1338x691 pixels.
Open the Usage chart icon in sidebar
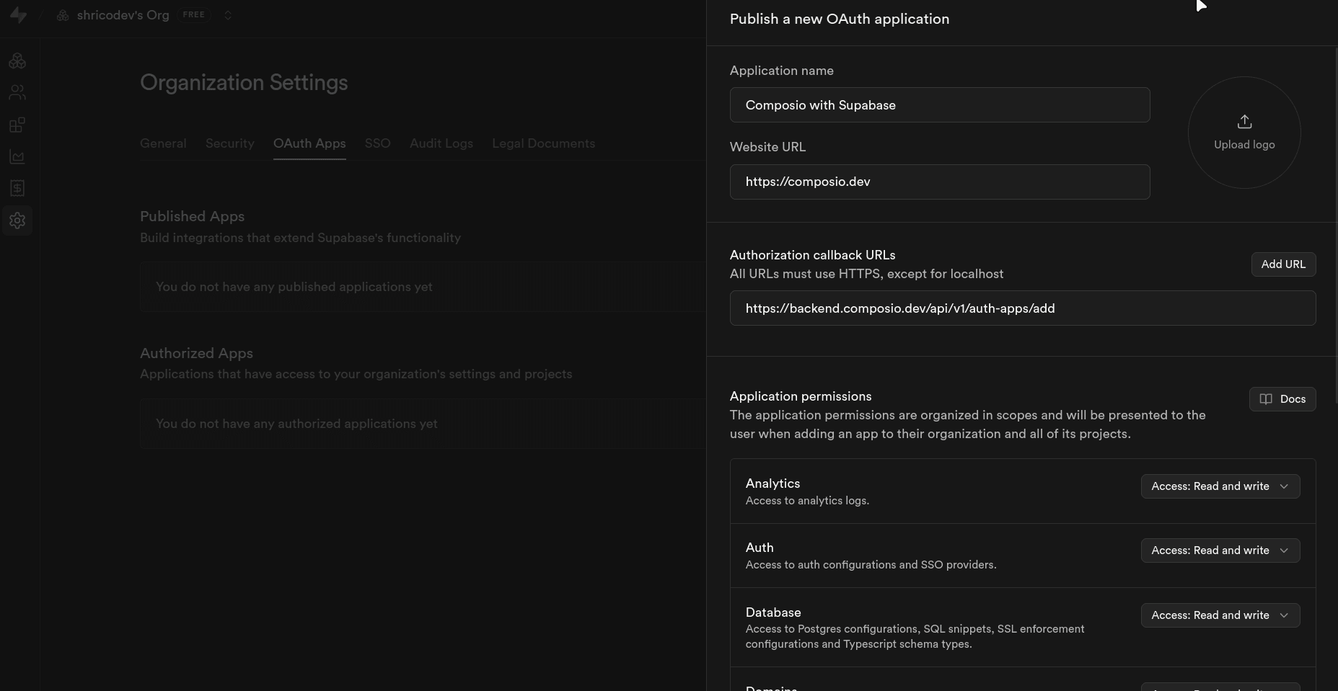(17, 156)
